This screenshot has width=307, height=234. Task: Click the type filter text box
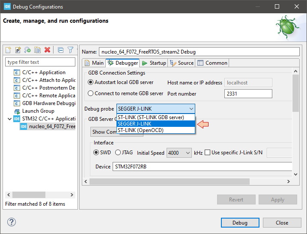(40, 62)
